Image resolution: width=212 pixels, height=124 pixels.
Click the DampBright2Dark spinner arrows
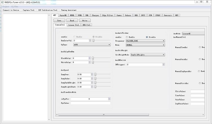[92, 87]
